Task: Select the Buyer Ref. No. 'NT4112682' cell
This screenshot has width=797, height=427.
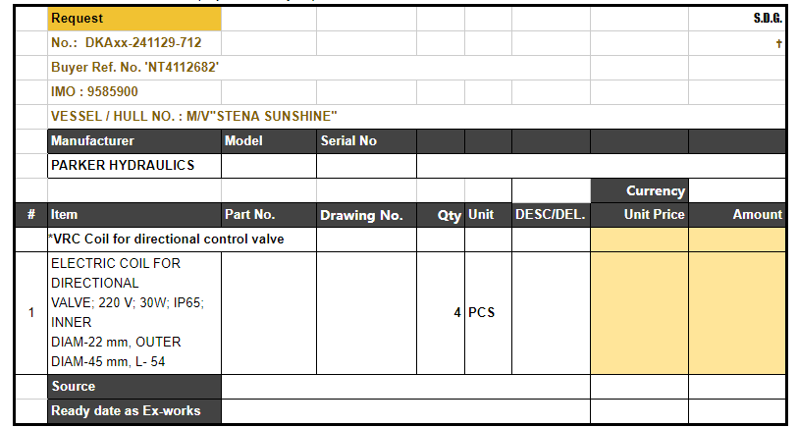Action: (x=134, y=68)
